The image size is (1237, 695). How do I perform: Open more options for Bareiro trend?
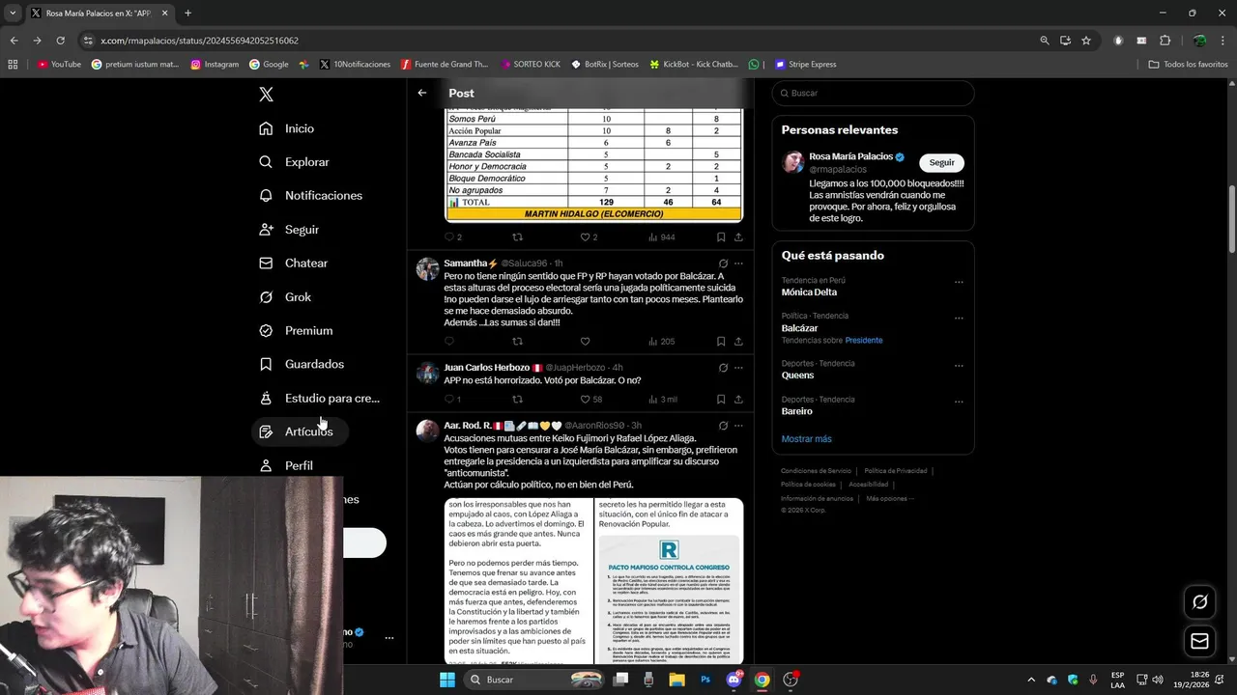959,402
